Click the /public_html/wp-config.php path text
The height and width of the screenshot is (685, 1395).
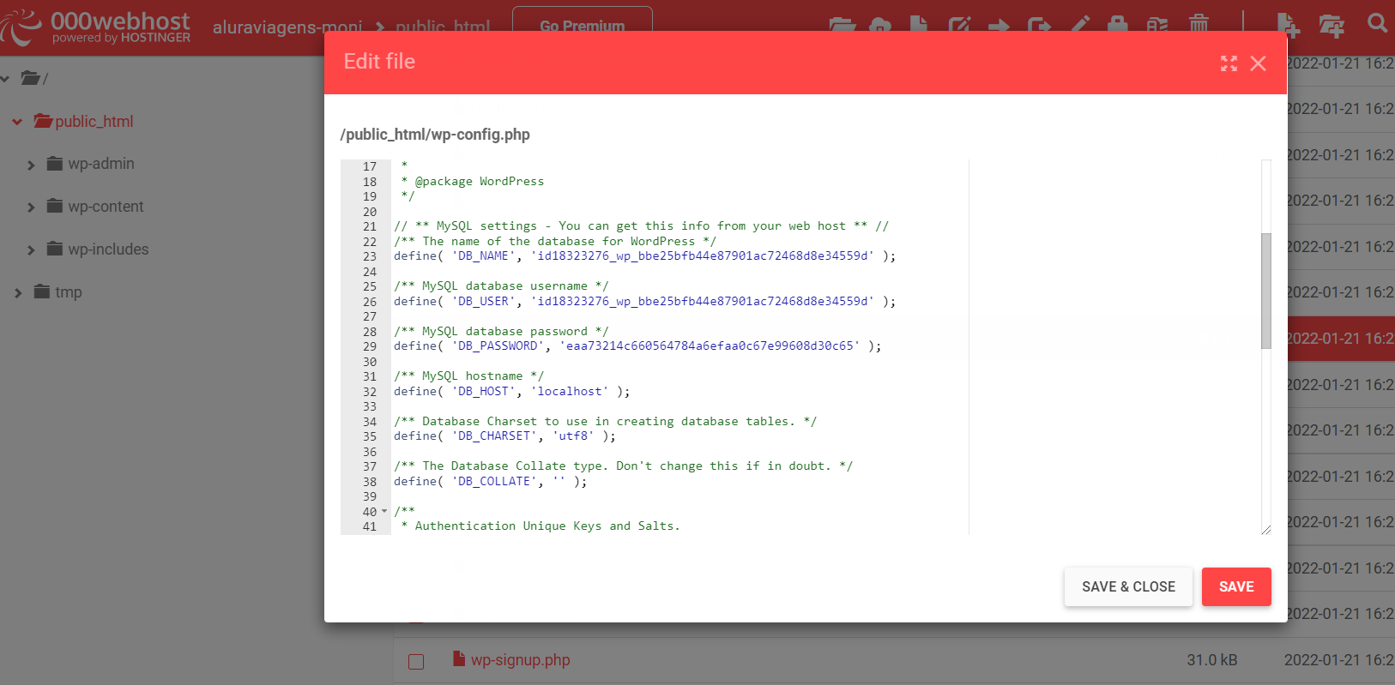[x=435, y=135]
